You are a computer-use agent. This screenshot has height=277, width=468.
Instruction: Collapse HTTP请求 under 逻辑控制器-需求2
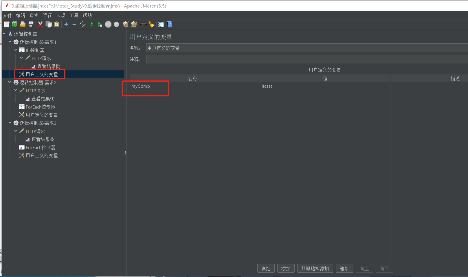pyautogui.click(x=16, y=90)
